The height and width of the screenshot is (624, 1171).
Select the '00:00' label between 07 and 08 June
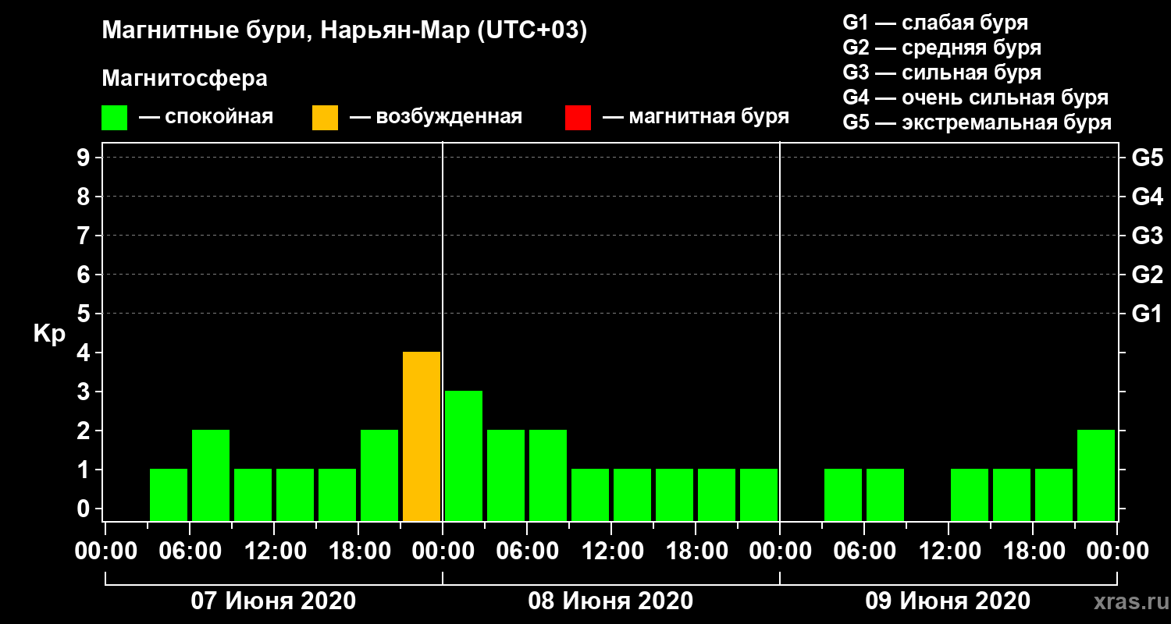click(x=443, y=551)
